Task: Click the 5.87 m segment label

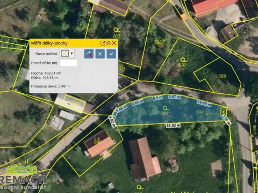Action: point(174,96)
